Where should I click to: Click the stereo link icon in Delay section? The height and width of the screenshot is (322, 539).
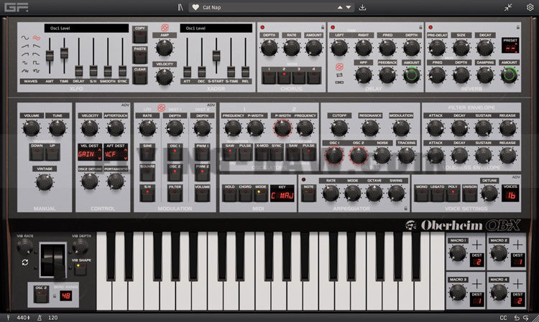point(339,82)
